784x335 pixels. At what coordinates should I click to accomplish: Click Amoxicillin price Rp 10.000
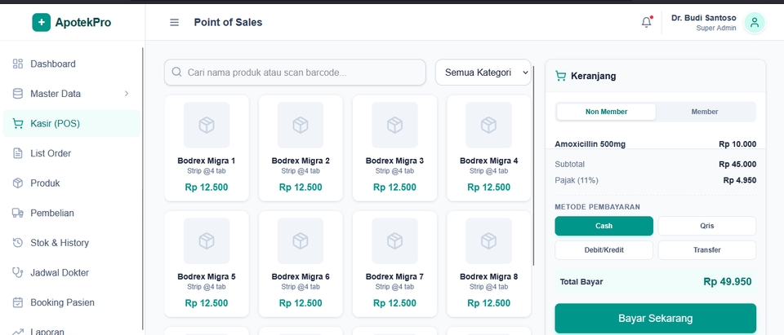point(737,144)
